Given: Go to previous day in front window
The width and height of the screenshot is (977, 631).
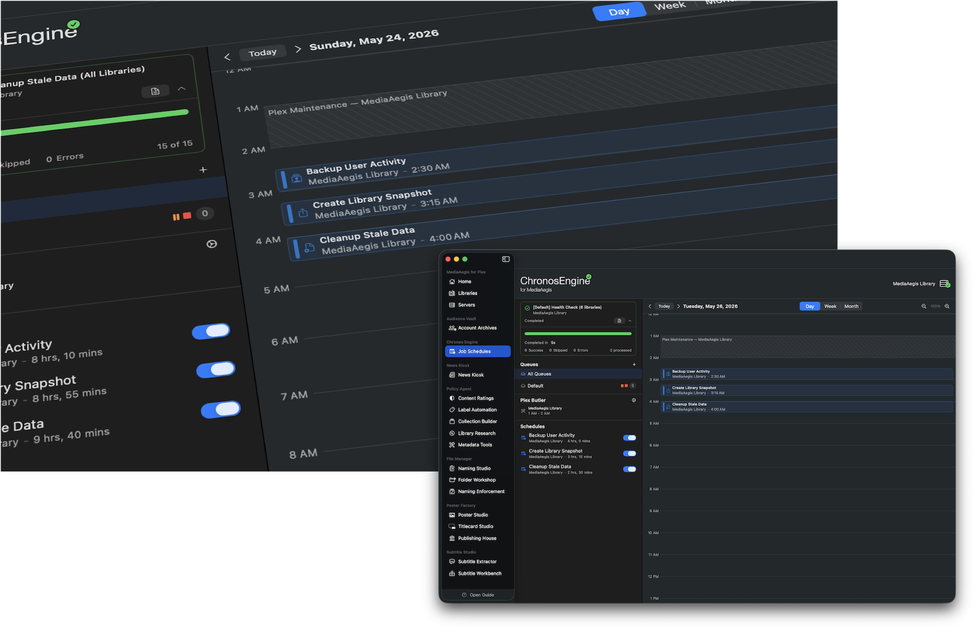Looking at the screenshot, I should tap(650, 306).
